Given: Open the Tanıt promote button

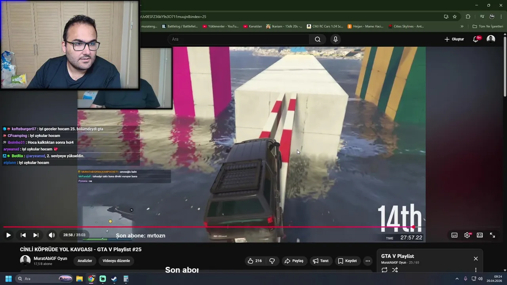Looking at the screenshot, I should pos(320,261).
